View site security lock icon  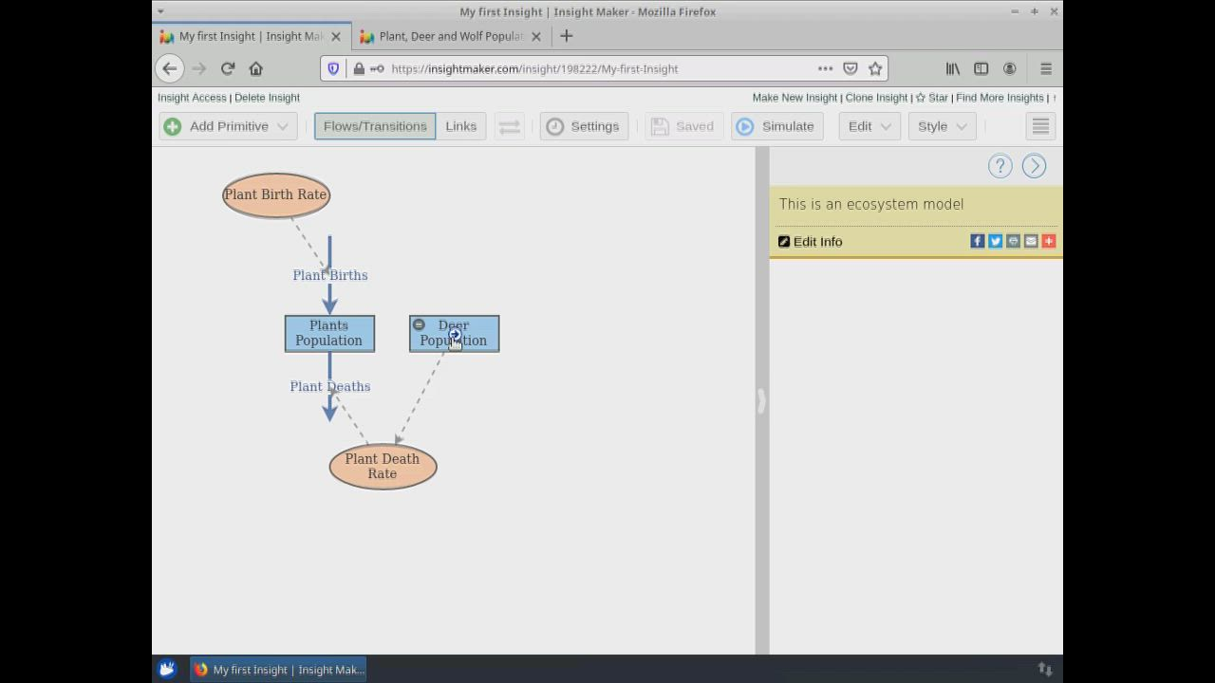click(x=359, y=68)
